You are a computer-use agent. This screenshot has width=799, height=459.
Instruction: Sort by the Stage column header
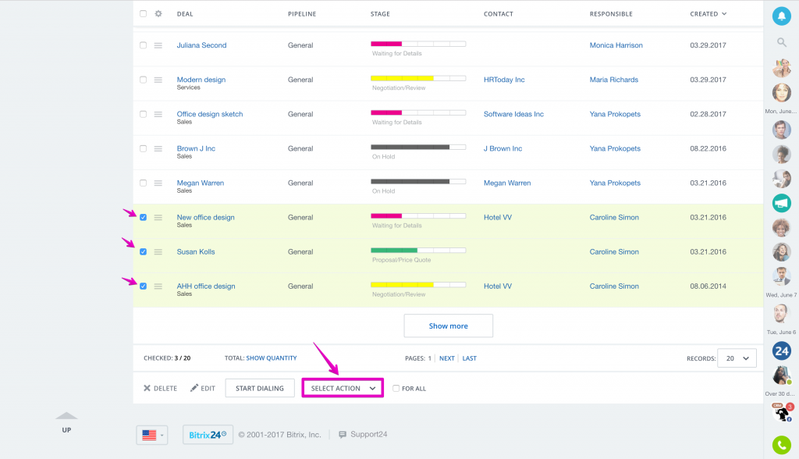tap(380, 14)
